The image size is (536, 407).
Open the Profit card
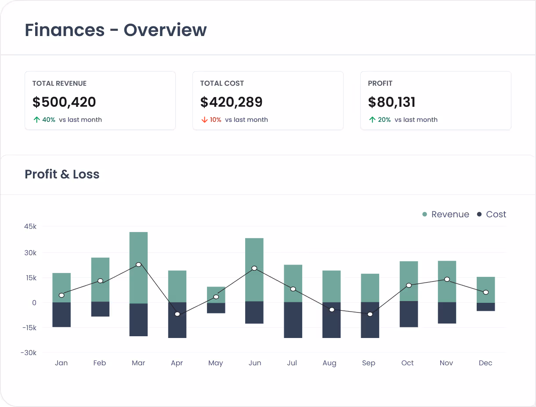tap(435, 100)
